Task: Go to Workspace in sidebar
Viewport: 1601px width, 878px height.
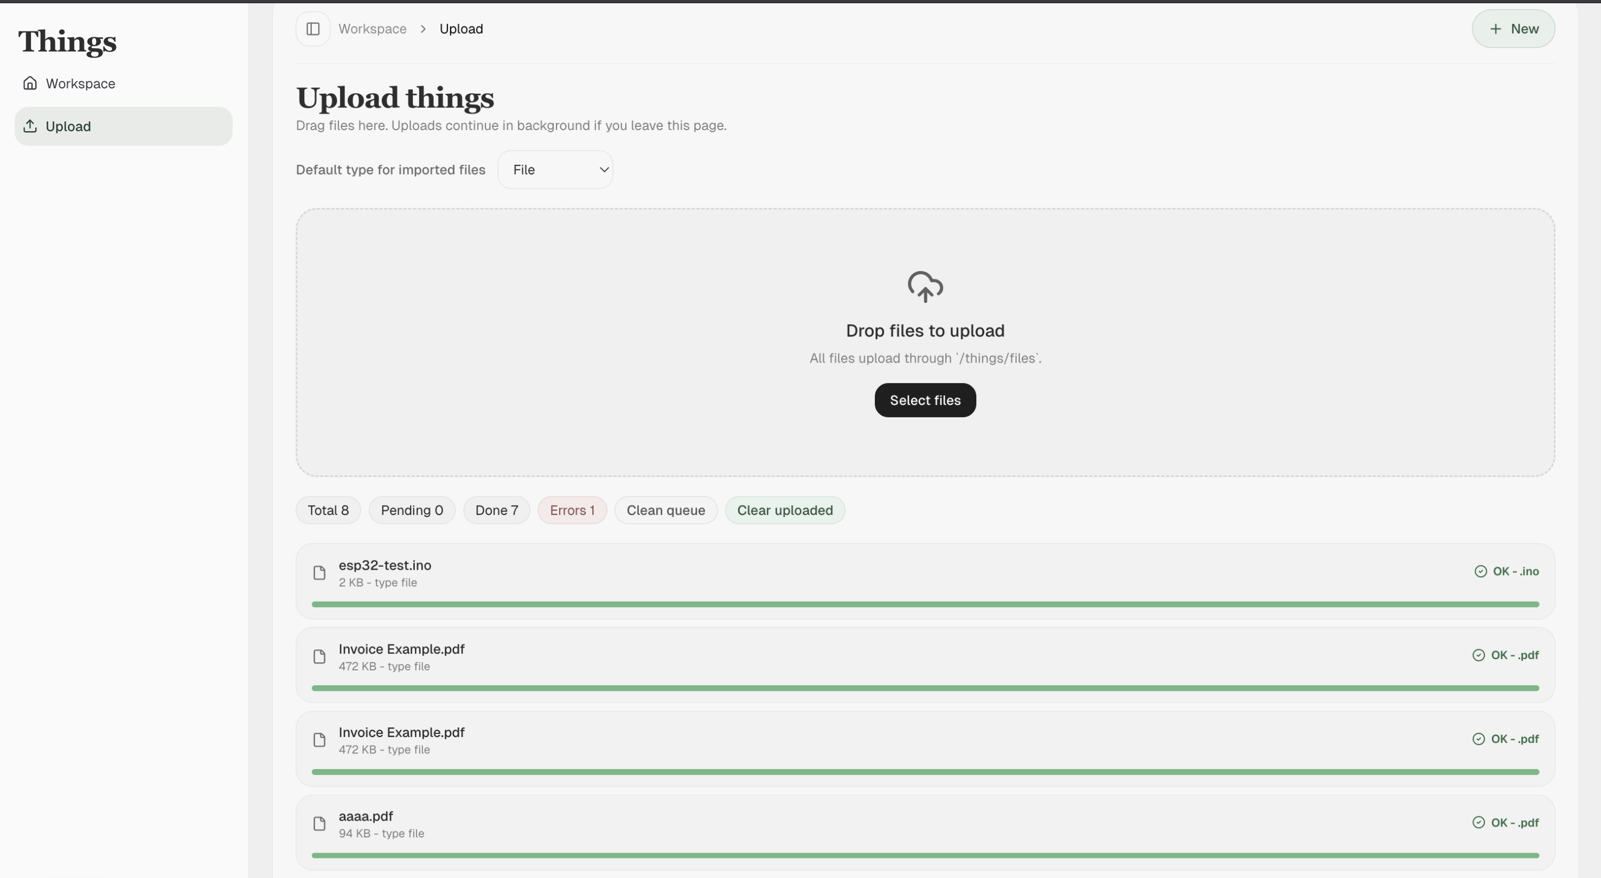Action: tap(80, 83)
